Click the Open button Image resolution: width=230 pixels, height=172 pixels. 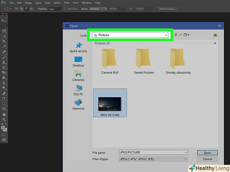[x=207, y=153]
